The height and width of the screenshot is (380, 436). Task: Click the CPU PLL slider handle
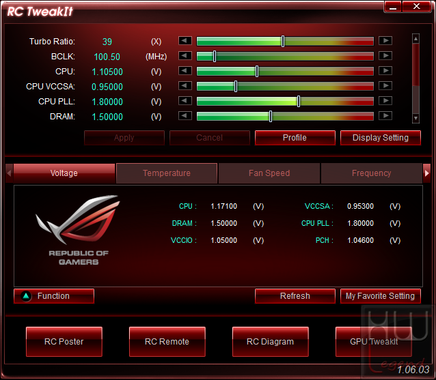tap(299, 102)
